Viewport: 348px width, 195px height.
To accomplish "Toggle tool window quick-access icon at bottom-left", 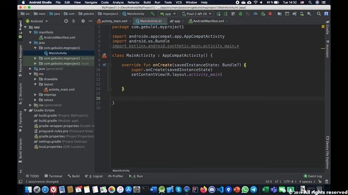I will click(x=21, y=181).
